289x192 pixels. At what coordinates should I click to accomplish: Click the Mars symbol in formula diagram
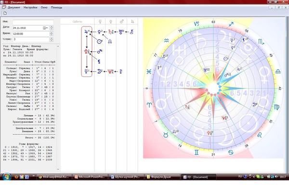(x=100, y=51)
